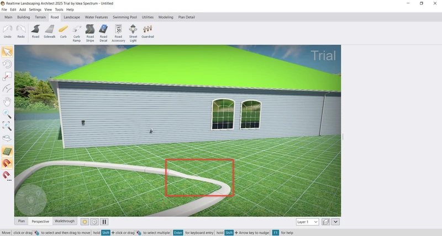Switch to the Landscape ribbon tab

click(x=71, y=17)
